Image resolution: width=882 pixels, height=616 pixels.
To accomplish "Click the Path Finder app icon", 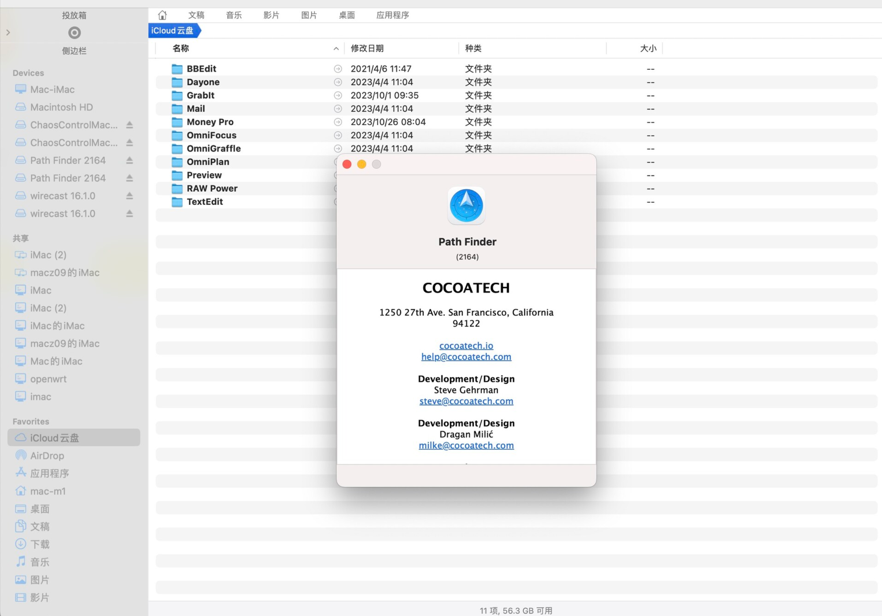I will (467, 206).
